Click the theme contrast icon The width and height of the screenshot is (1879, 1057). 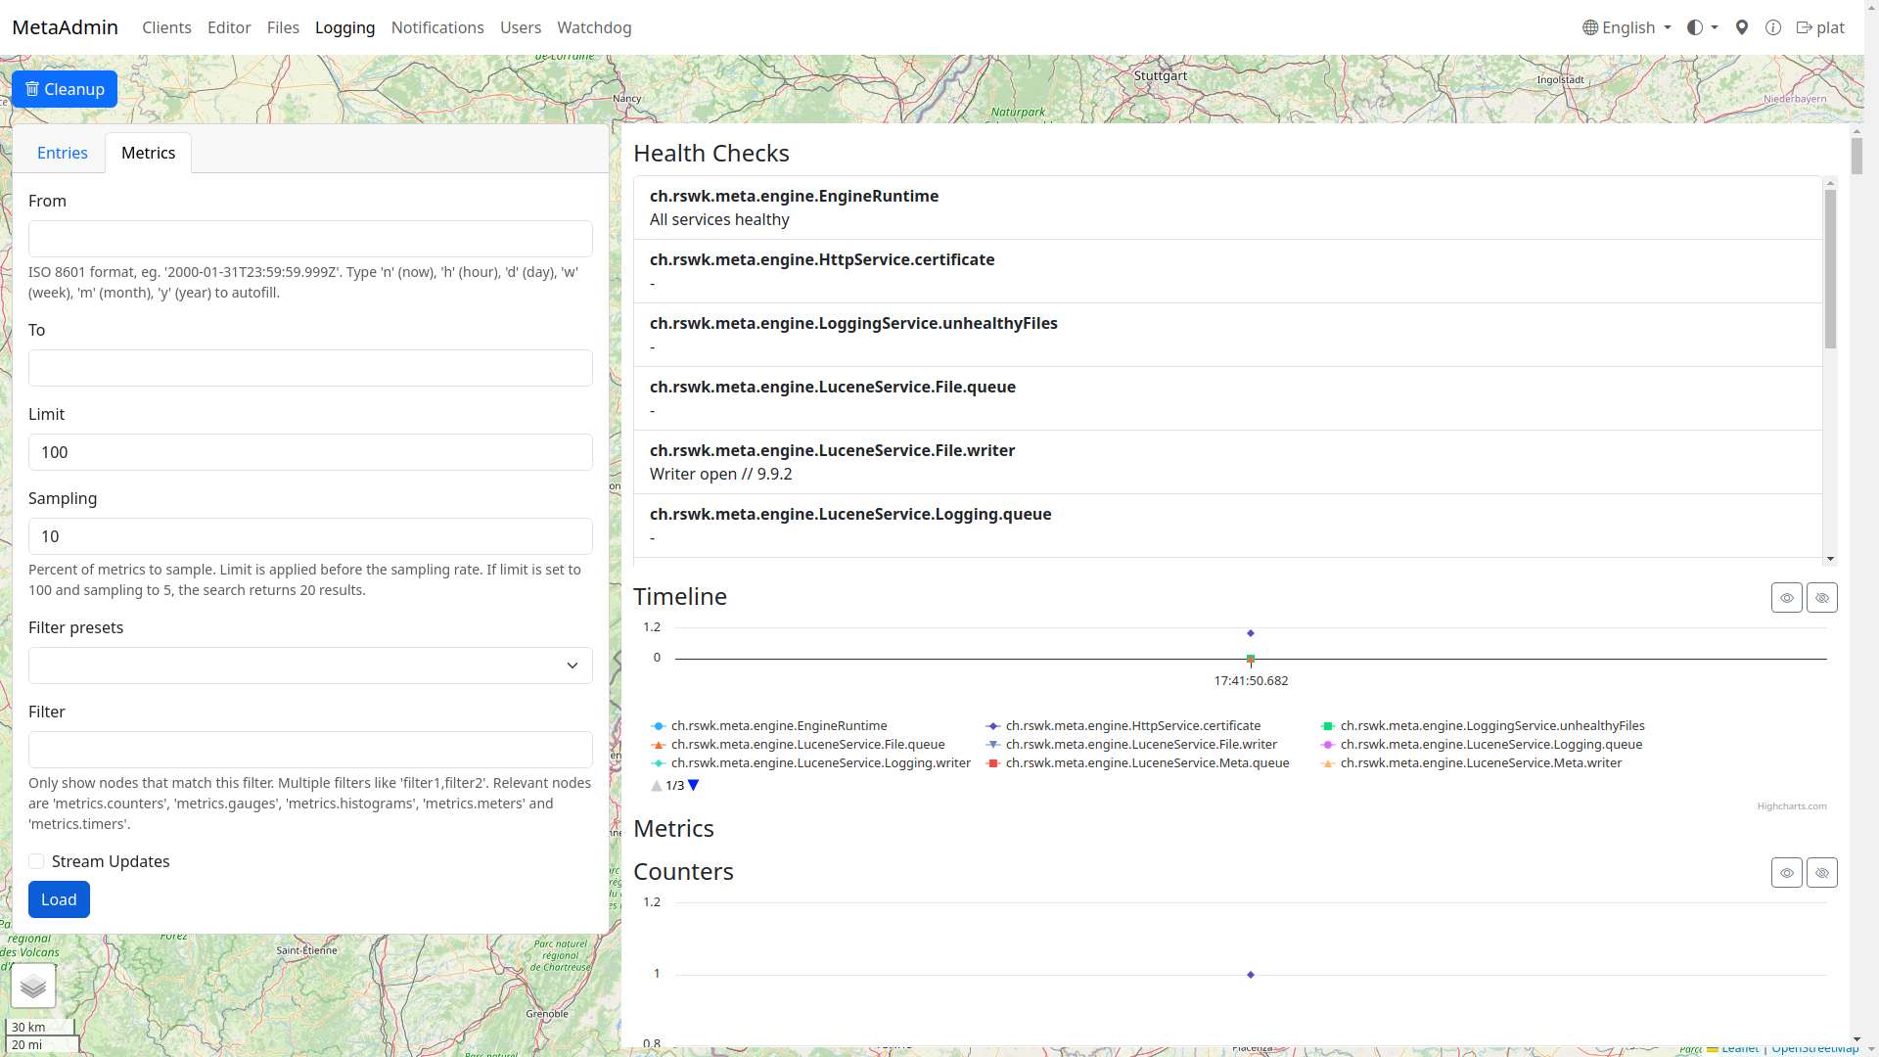coord(1695,27)
